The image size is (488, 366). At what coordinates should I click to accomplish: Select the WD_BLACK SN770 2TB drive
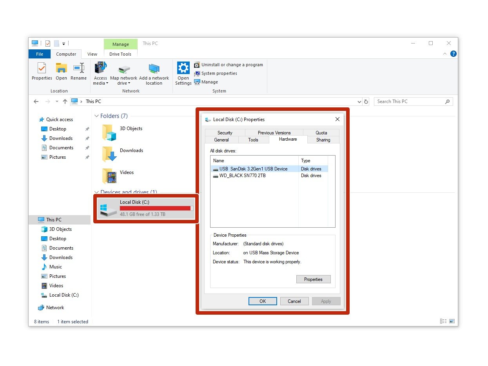[242, 176]
